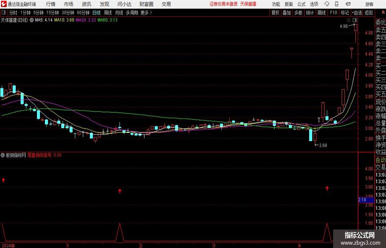
Task: Open the 多周期 view tab
Action: [132, 13]
